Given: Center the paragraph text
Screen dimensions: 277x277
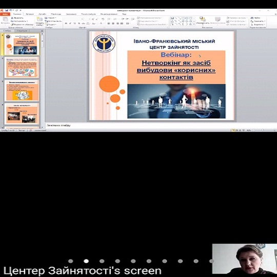Looking at the screenshot, I should pos(113,23).
